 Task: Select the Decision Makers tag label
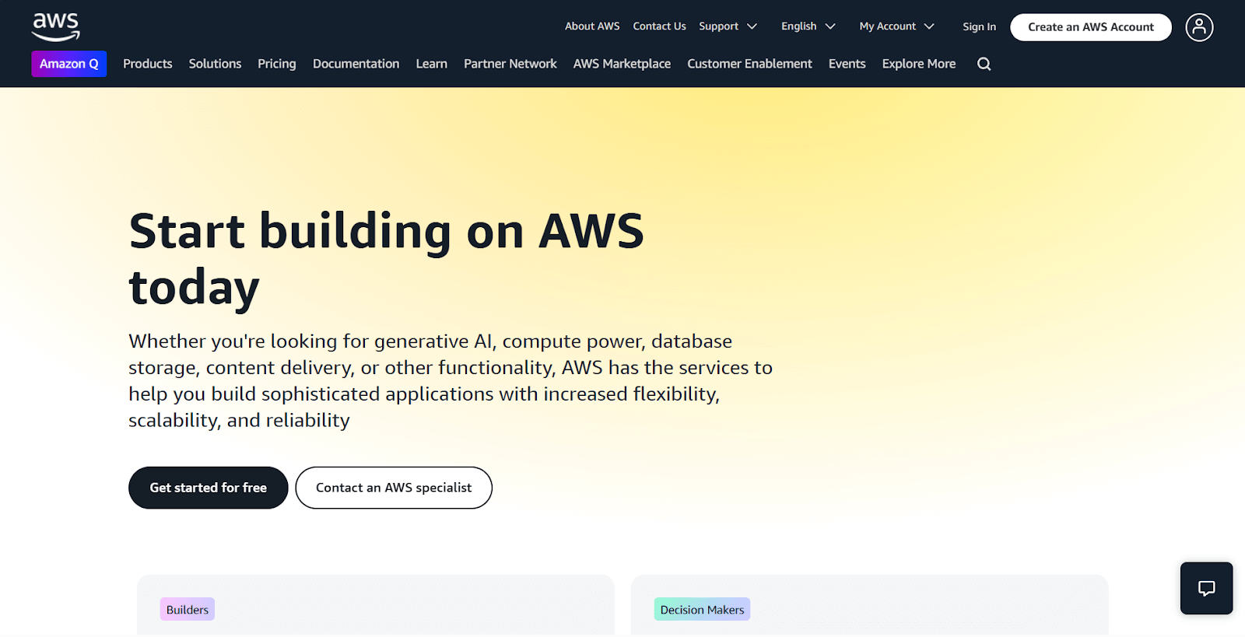[x=702, y=610]
